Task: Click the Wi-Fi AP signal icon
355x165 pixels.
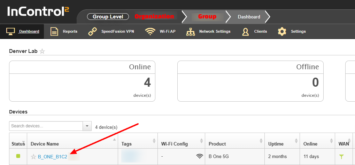Action: point(150,31)
